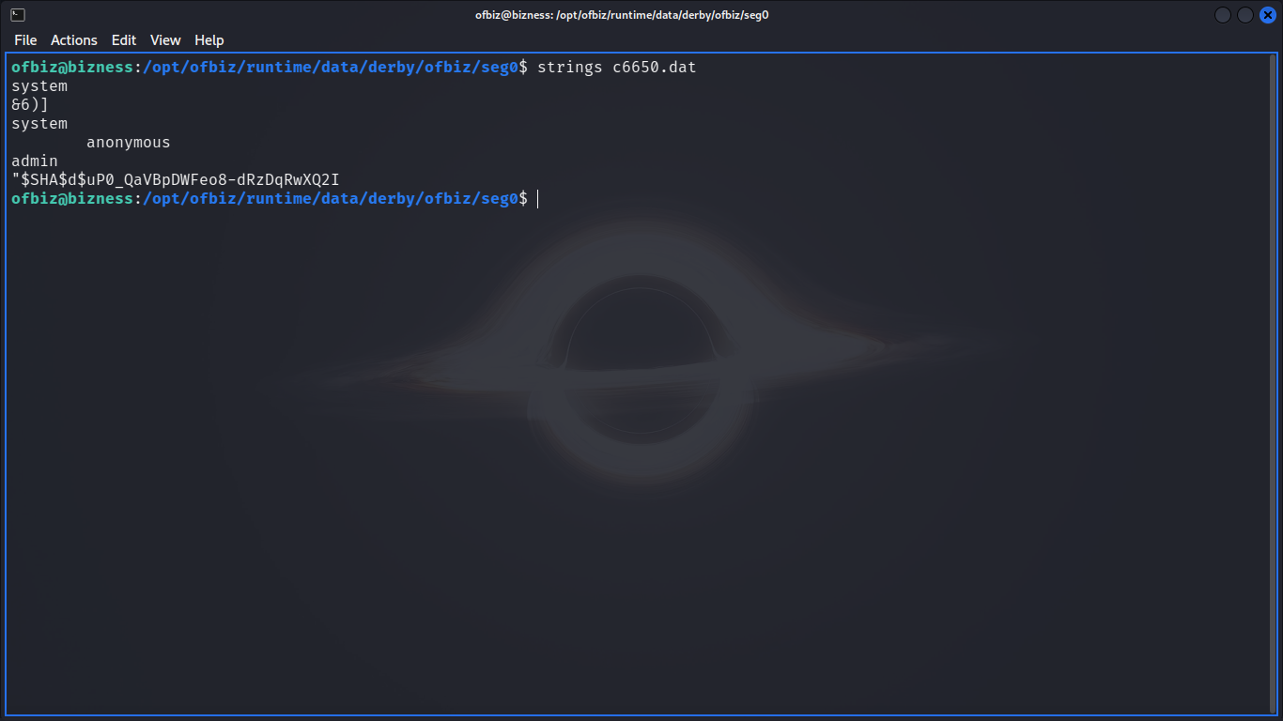Maximize the terminal window
1283x721 pixels.
(1245, 15)
